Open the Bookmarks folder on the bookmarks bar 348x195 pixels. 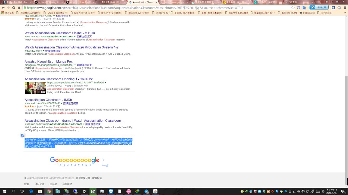point(307,13)
